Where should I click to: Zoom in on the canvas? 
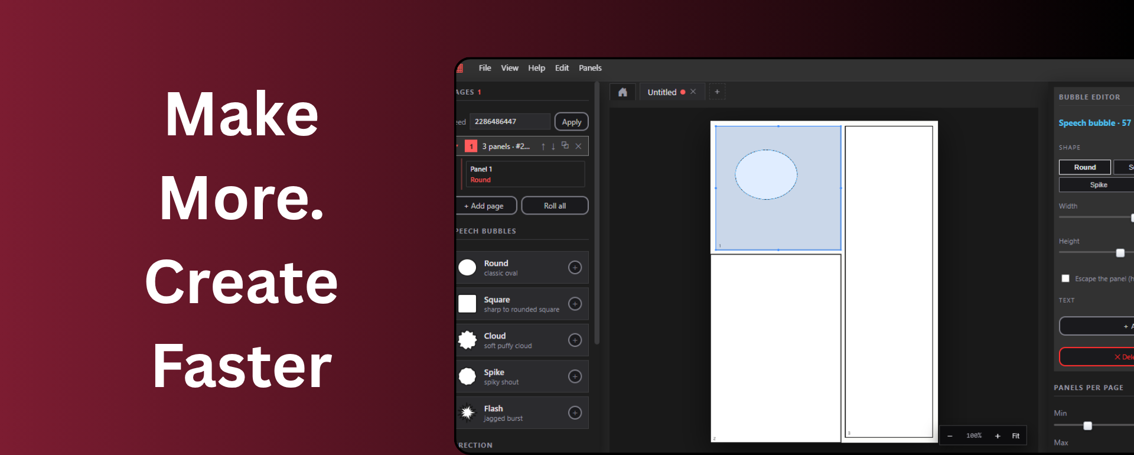tap(998, 436)
